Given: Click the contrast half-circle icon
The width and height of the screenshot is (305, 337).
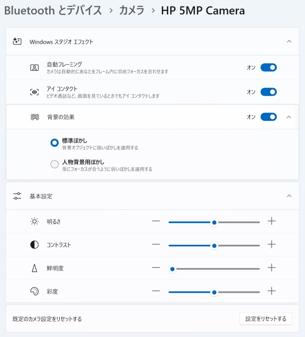Looking at the screenshot, I should coord(34,245).
